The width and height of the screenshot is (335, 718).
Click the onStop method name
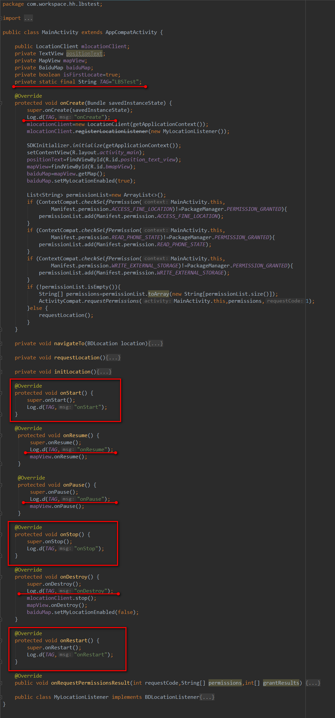pyautogui.click(x=69, y=534)
